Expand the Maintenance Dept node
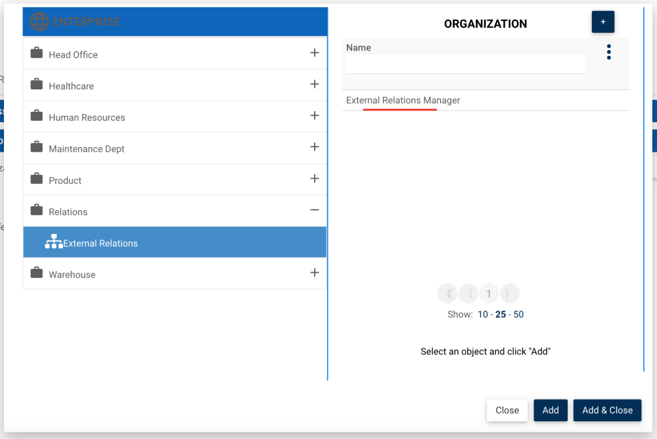 pos(315,147)
